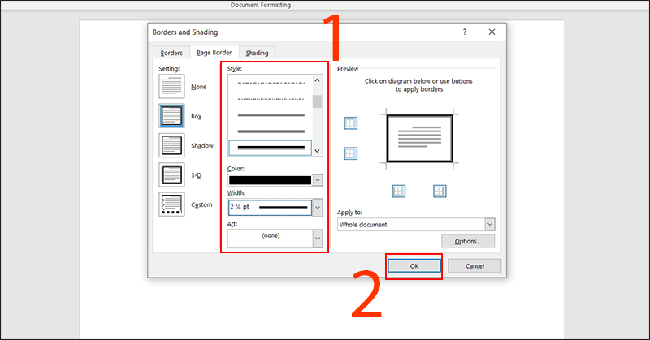This screenshot has width=650, height=340.
Task: Toggle the top border button in Preview
Action: click(351, 123)
